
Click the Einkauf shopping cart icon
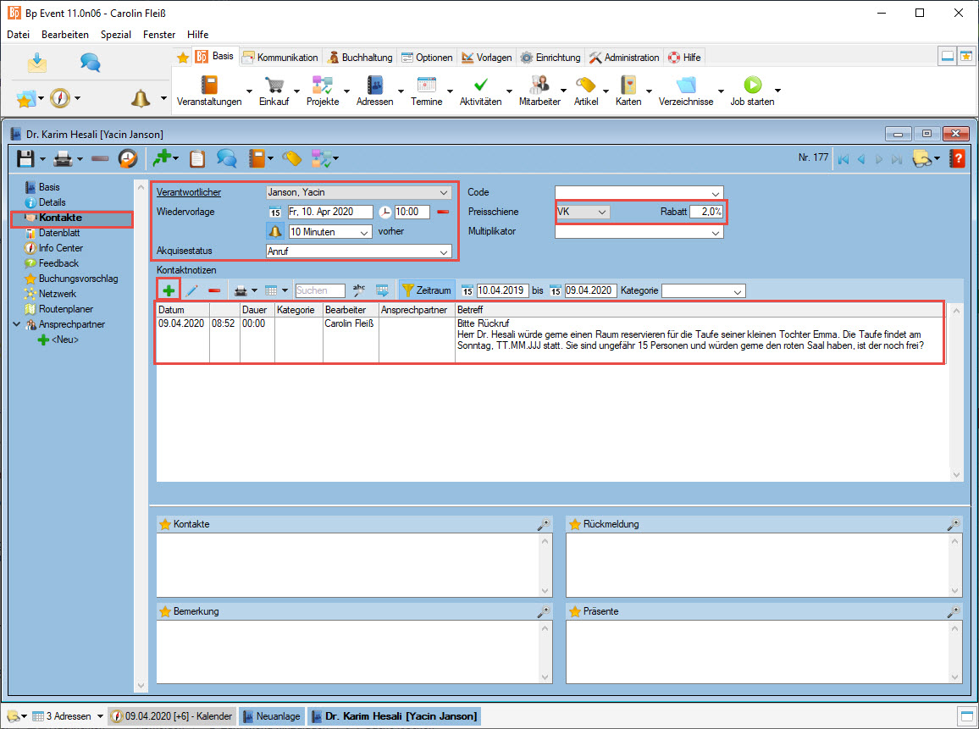point(274,86)
